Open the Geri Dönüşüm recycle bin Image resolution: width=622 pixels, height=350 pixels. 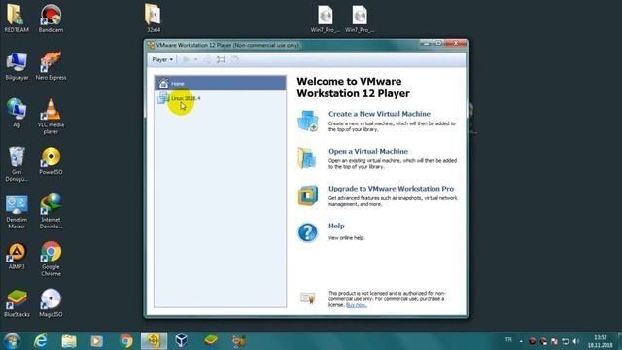tap(17, 164)
